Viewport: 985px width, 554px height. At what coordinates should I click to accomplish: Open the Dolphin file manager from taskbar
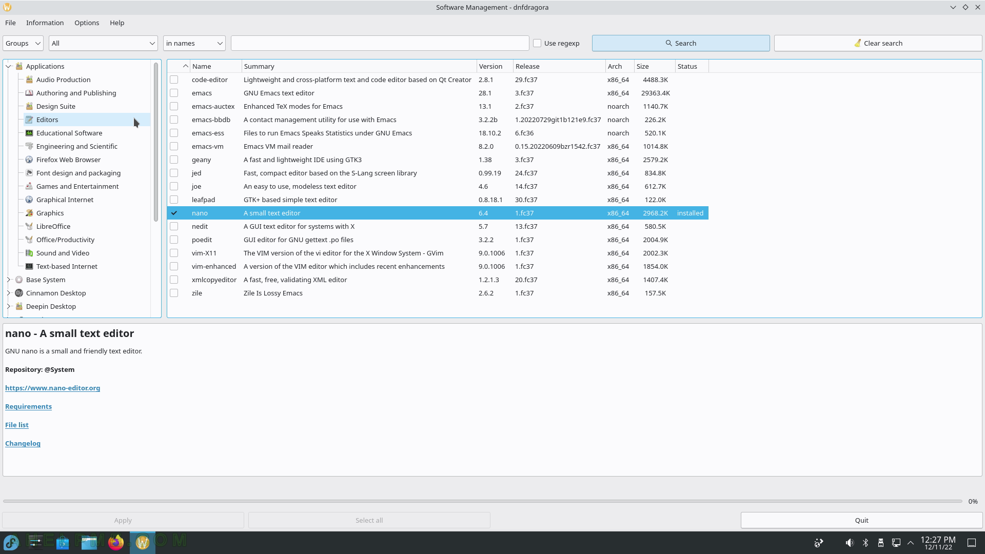pyautogui.click(x=89, y=542)
